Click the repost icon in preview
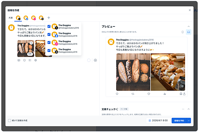The image size is (199, 133). (x=133, y=94)
